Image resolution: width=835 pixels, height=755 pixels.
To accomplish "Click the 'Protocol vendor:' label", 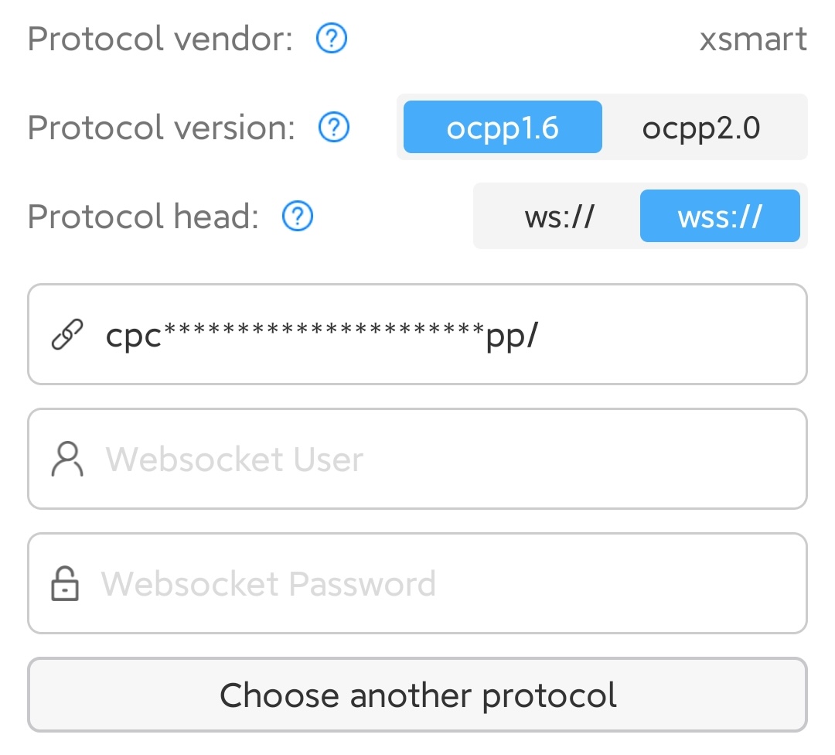I will tap(160, 39).
